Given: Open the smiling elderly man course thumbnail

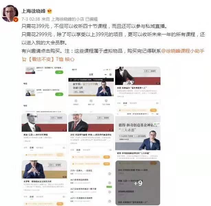Looking at the screenshot, I should (x=91, y=136).
